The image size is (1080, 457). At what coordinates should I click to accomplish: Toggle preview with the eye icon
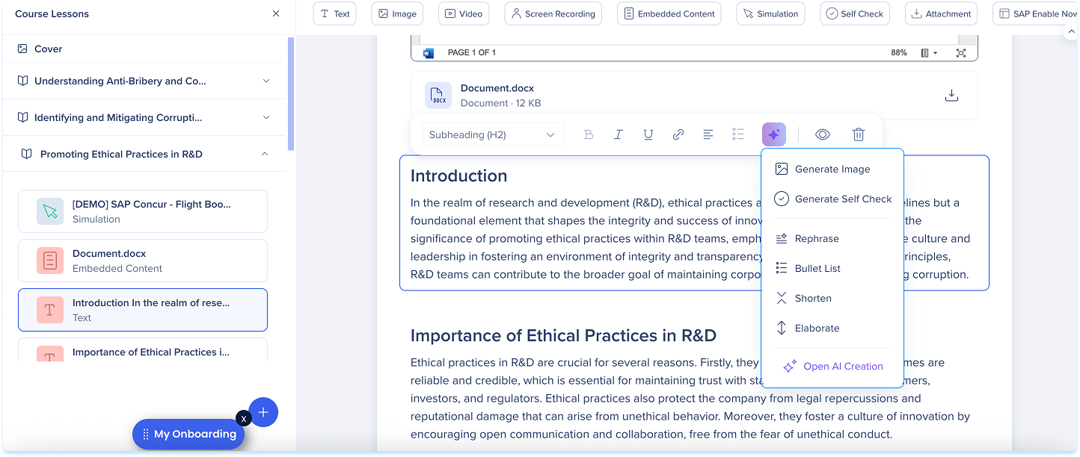point(822,134)
